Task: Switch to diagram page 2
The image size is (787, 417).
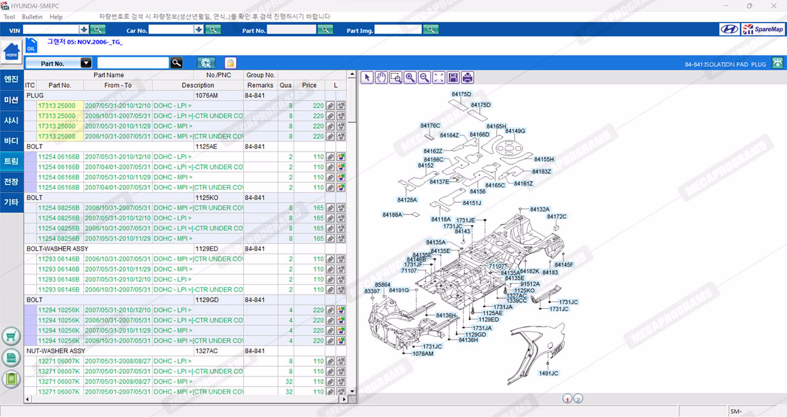Action: (x=578, y=399)
